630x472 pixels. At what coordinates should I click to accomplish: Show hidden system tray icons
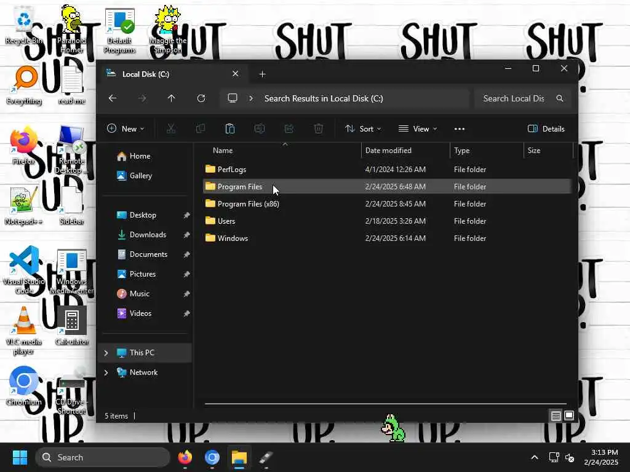point(535,457)
